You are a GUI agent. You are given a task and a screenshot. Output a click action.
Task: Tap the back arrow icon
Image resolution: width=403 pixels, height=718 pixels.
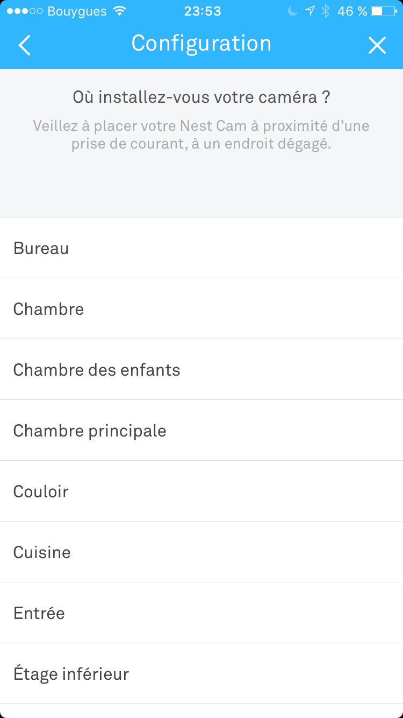(25, 46)
